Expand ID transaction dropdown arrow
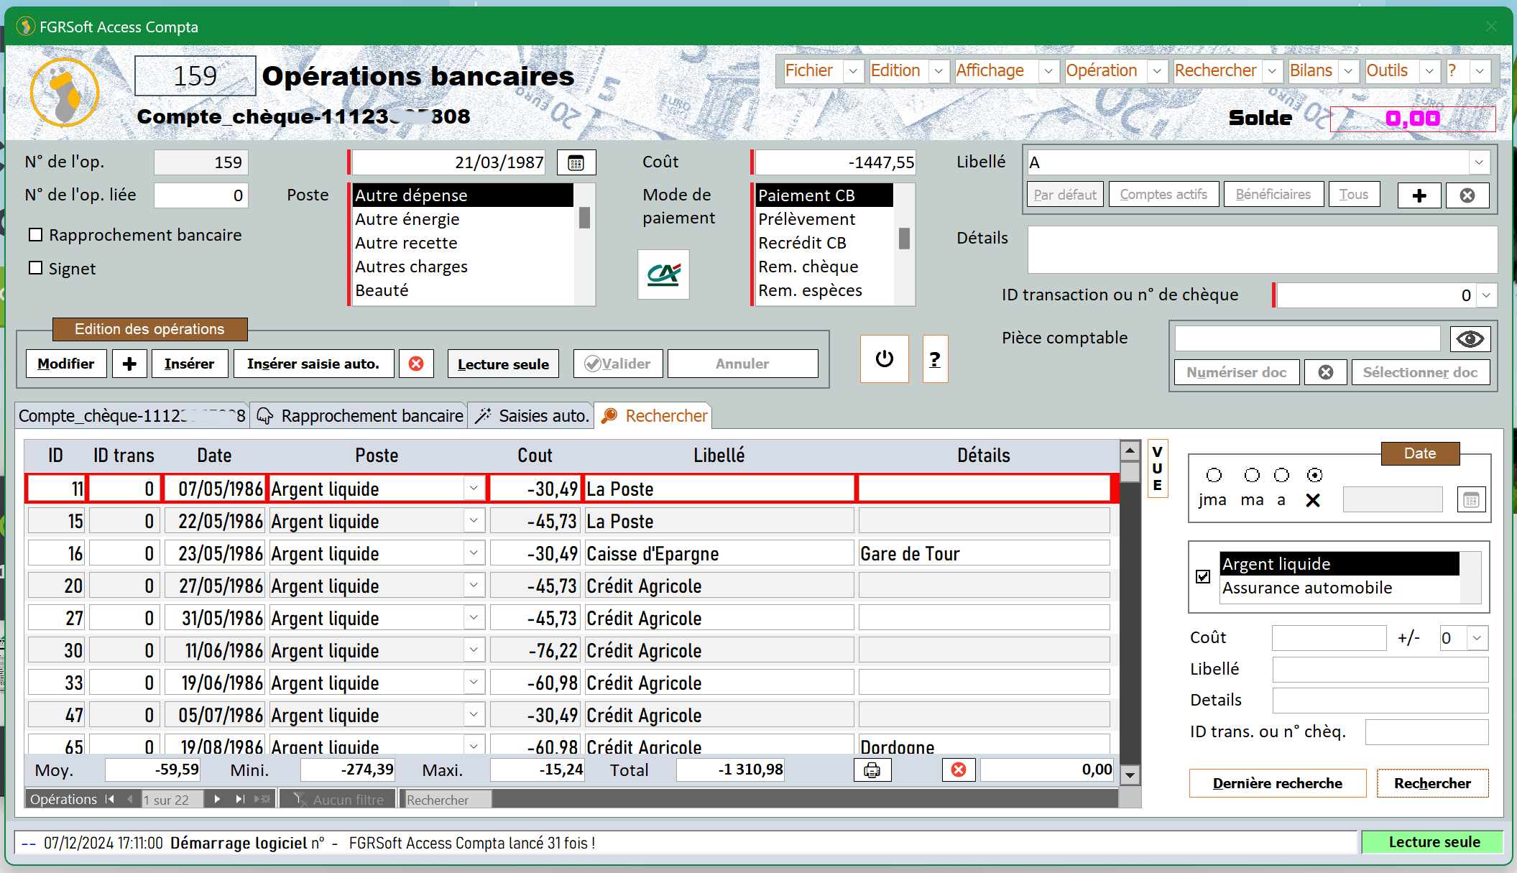1517x873 pixels. [1487, 295]
